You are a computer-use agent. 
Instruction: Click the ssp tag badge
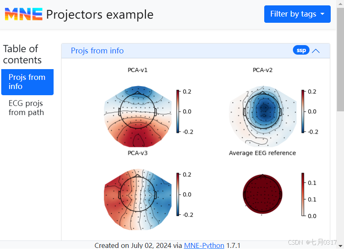pyautogui.click(x=301, y=50)
